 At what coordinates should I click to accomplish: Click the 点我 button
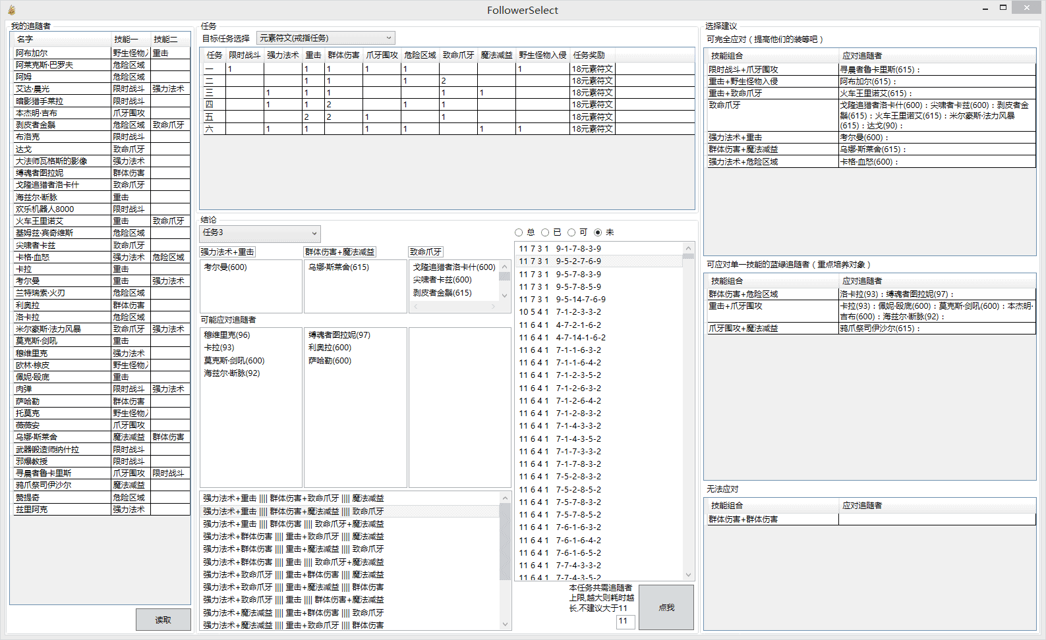click(666, 607)
